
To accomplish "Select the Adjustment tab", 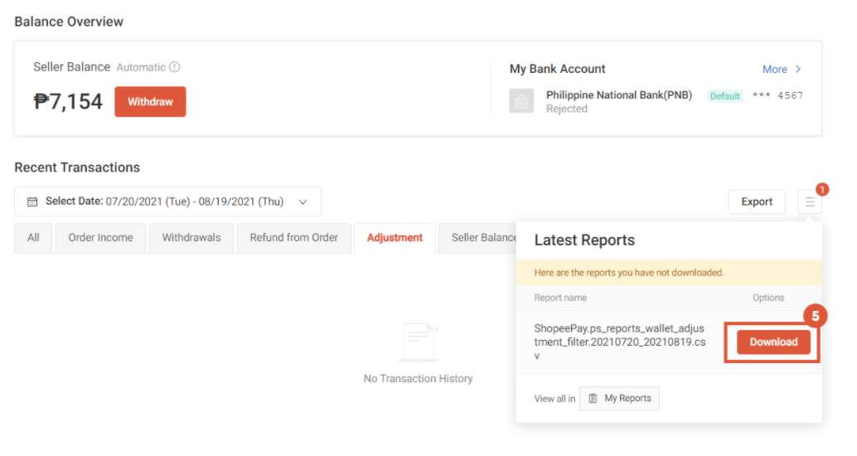I will click(395, 238).
